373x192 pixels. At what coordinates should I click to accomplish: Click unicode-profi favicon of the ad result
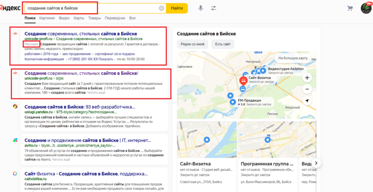point(15,34)
